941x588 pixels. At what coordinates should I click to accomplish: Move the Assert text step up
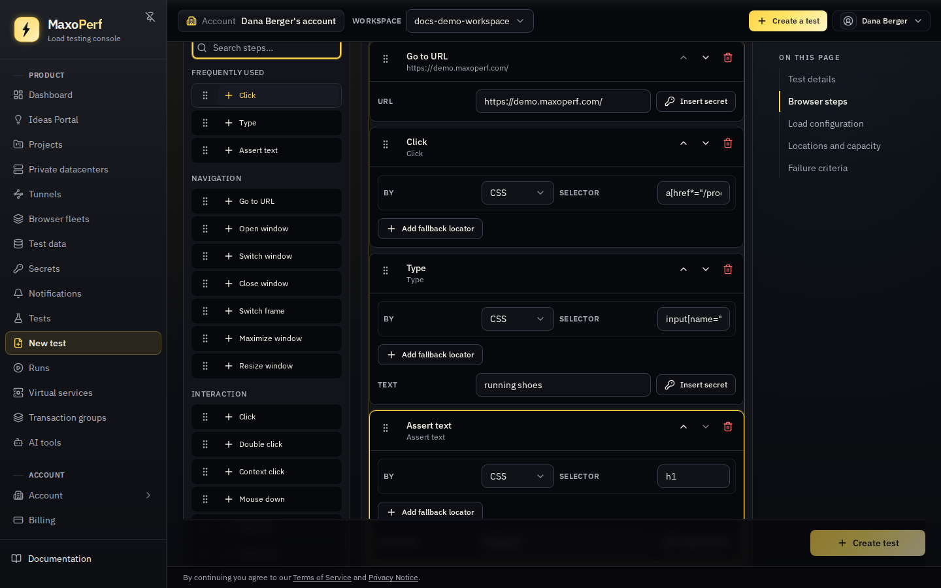pyautogui.click(x=684, y=427)
